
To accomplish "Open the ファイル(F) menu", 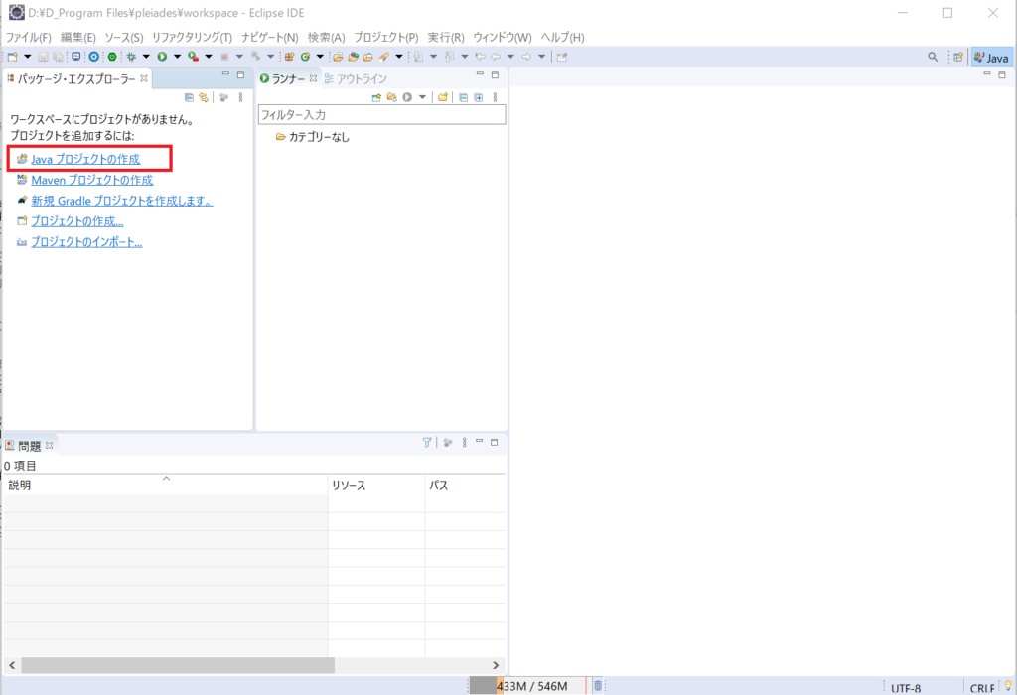I will [29, 37].
